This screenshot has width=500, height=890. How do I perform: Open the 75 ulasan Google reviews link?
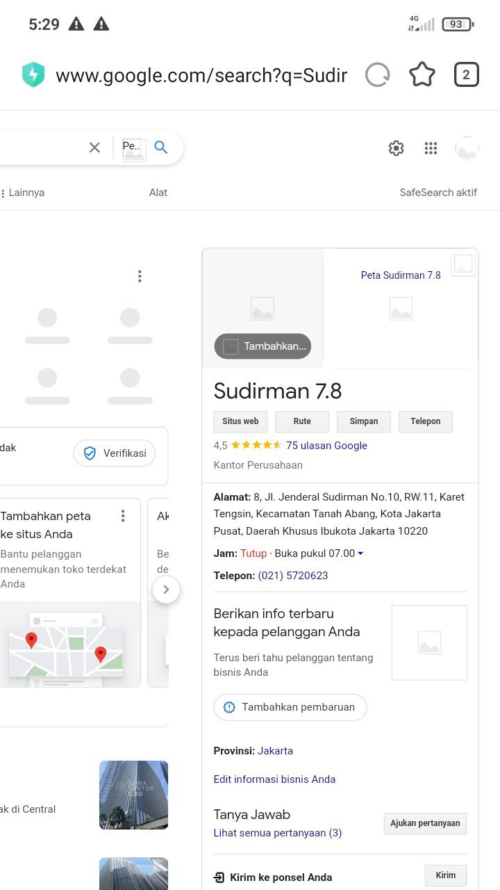click(326, 446)
